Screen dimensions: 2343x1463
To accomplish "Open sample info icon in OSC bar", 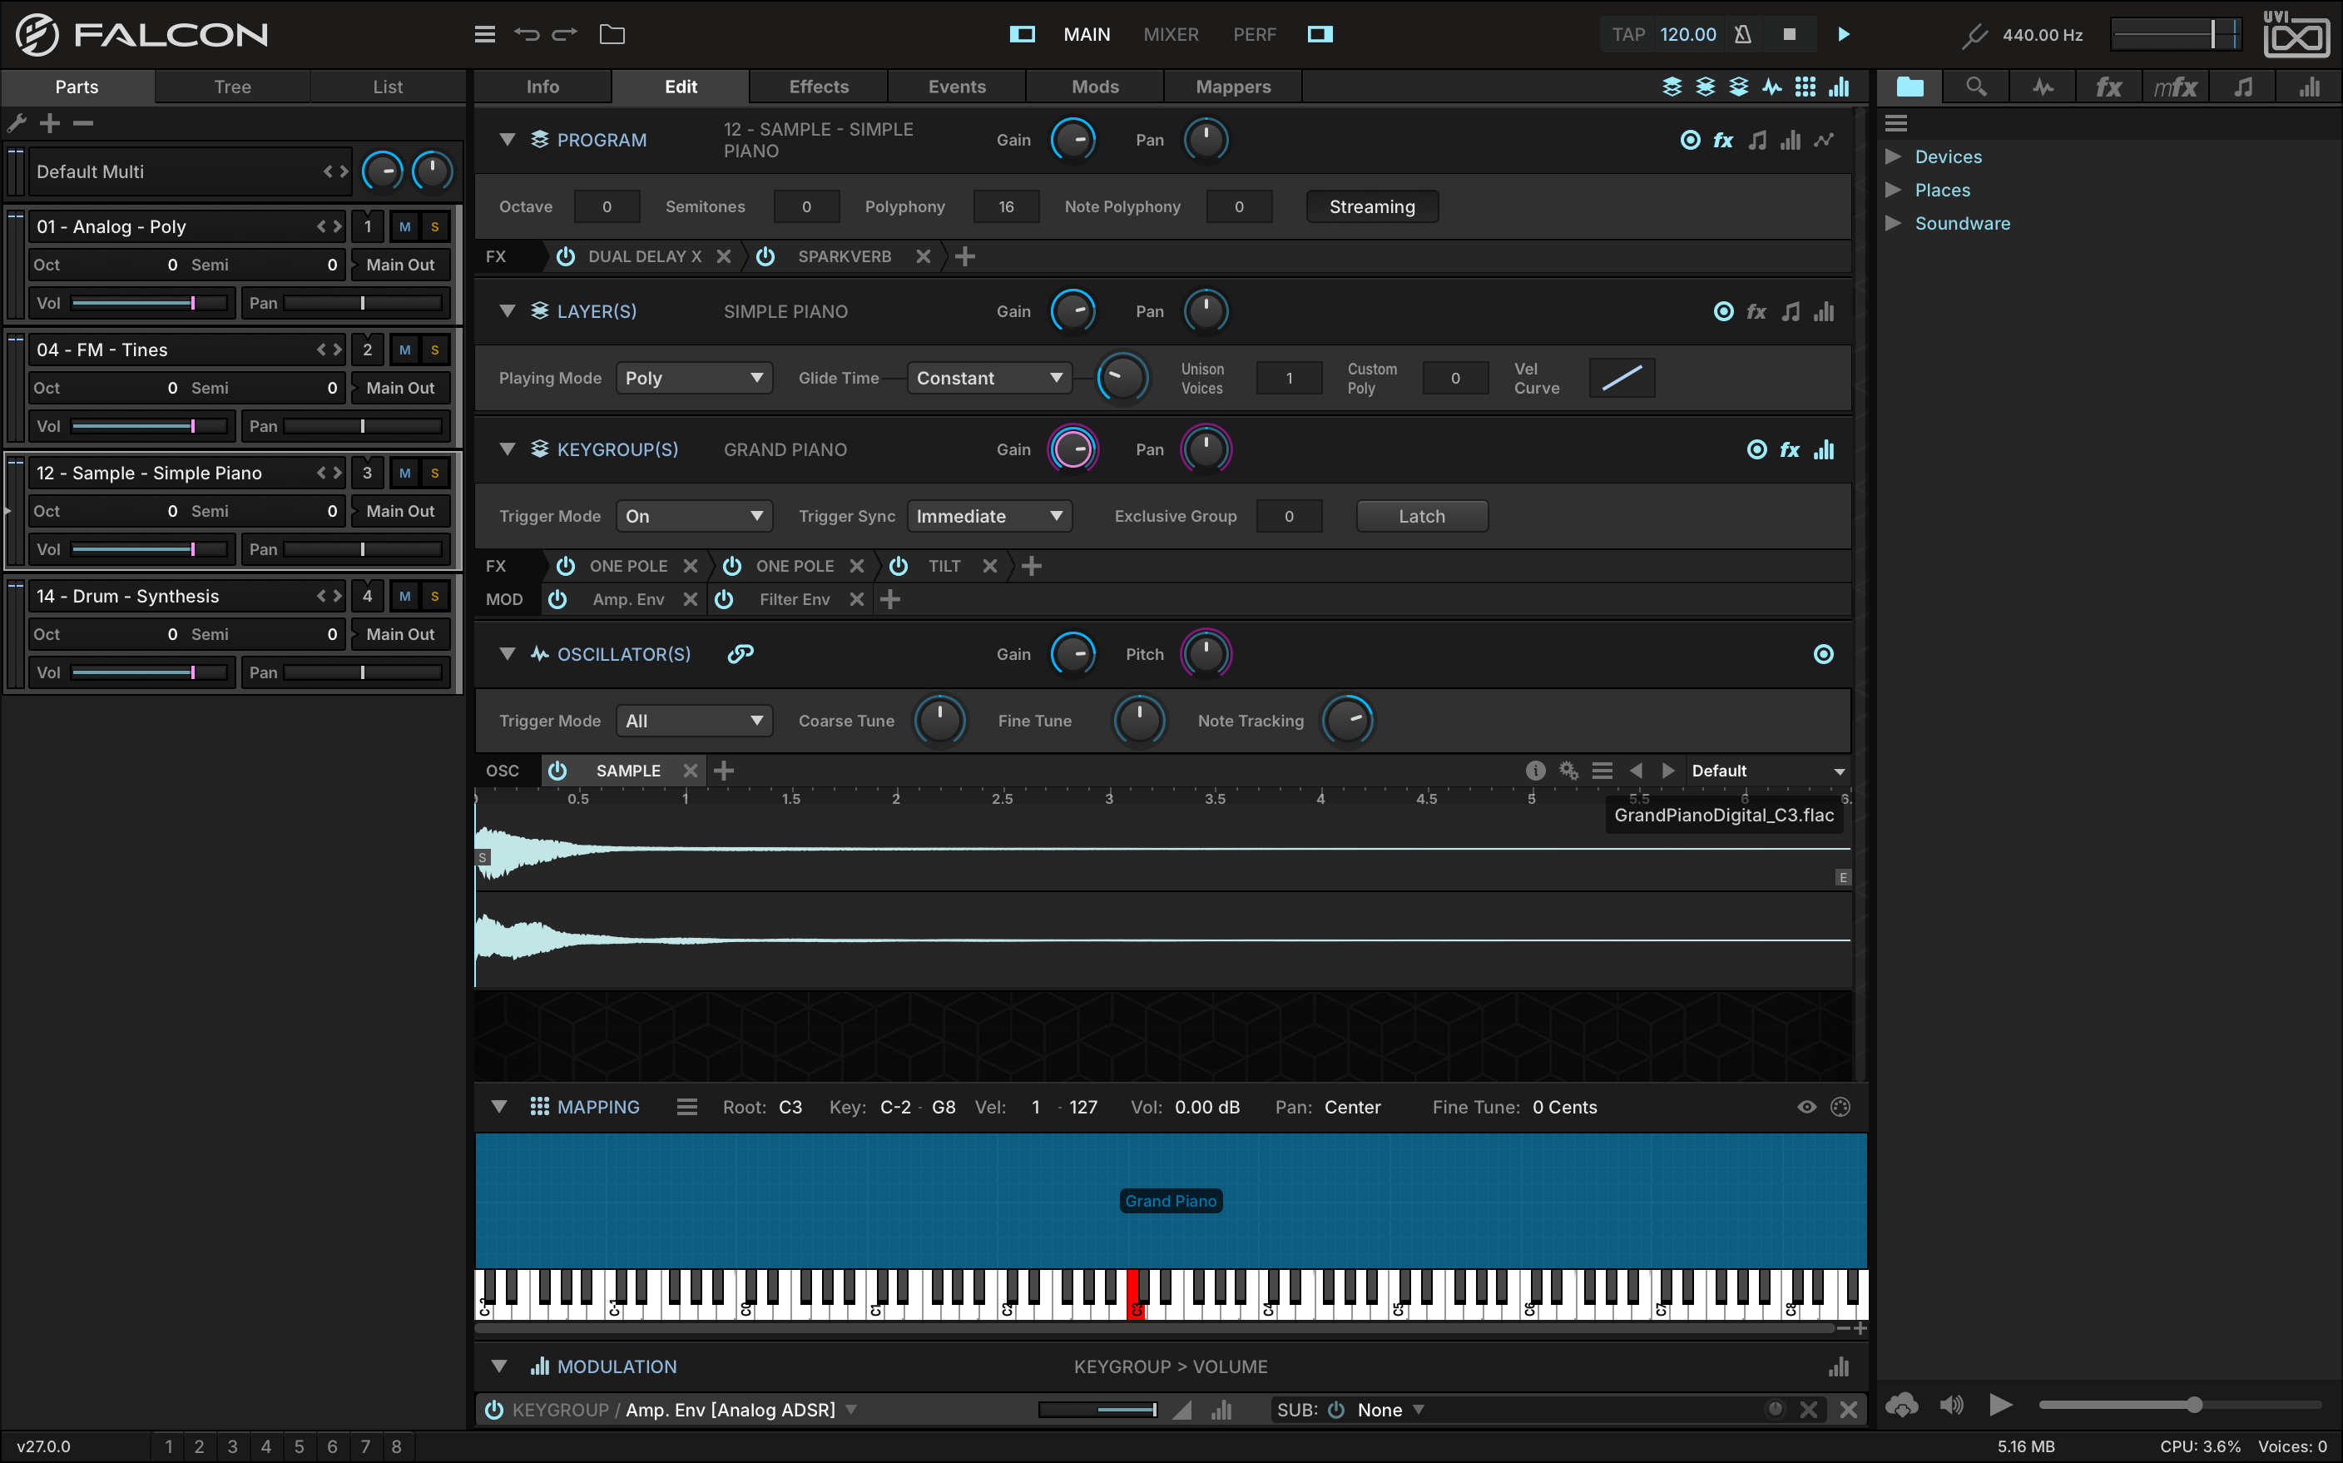I will click(1535, 771).
